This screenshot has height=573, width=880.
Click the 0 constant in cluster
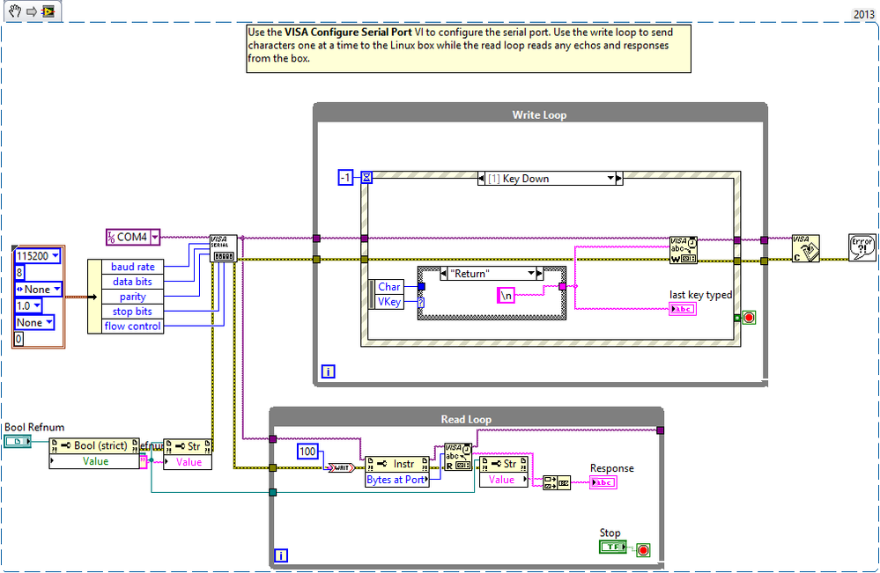pyautogui.click(x=19, y=339)
